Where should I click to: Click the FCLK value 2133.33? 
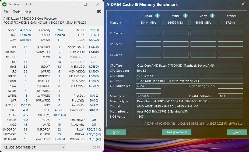94,35
